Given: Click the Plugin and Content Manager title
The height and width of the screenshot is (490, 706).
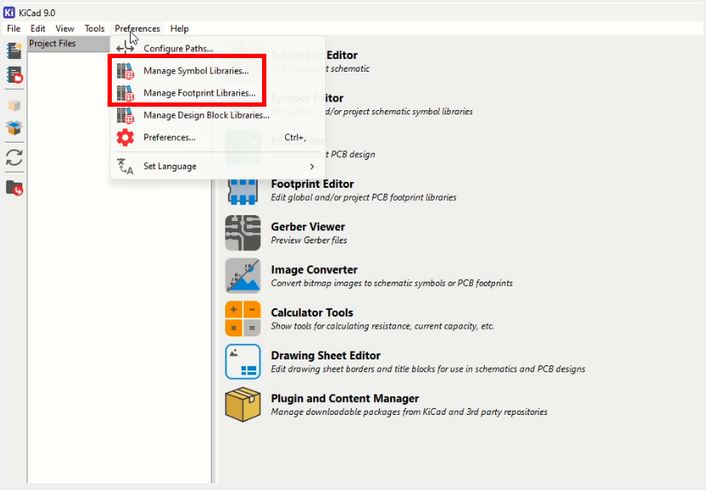Looking at the screenshot, I should [345, 399].
